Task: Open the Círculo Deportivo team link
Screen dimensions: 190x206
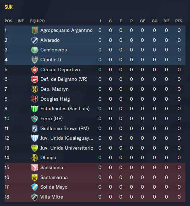Action: [60, 69]
